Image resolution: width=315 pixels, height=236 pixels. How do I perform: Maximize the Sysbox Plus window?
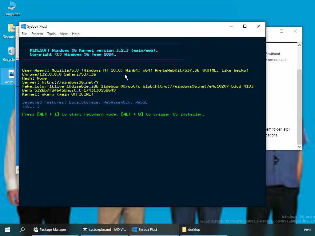pyautogui.click(x=245, y=26)
